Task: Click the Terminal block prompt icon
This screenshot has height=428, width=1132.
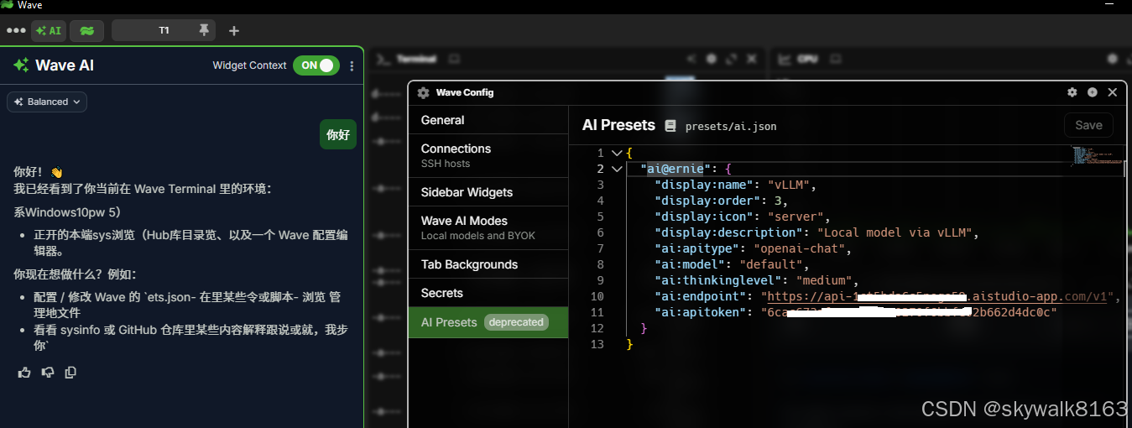Action: [382, 59]
